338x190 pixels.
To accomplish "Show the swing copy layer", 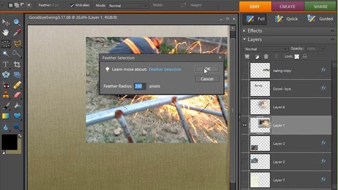I will pos(245,70).
